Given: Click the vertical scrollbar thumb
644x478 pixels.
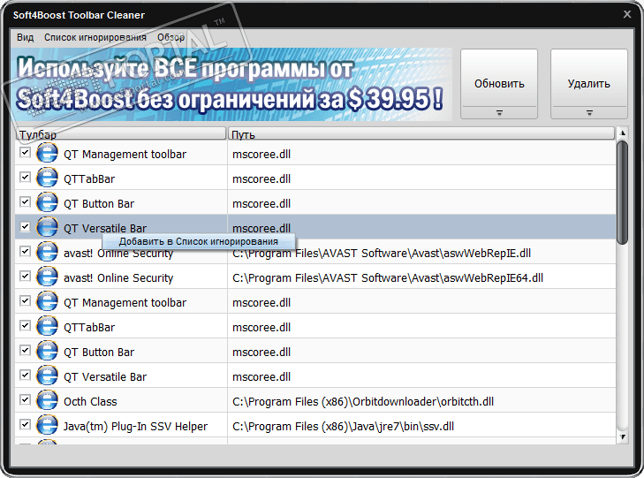Looking at the screenshot, I should (x=623, y=193).
